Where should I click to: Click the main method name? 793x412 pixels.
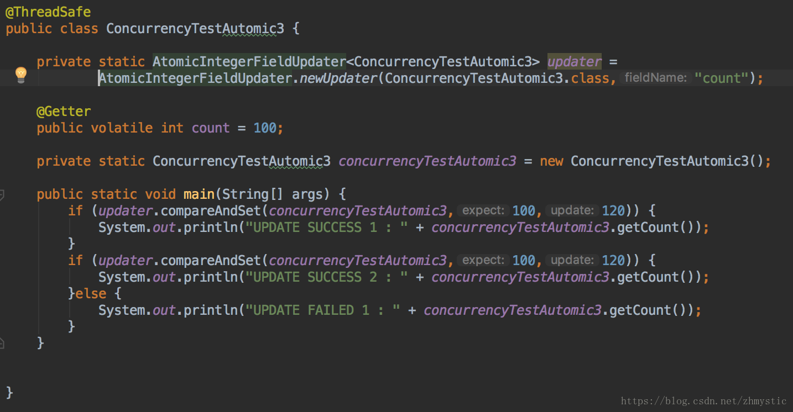[x=199, y=194]
